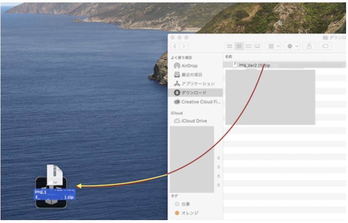Switch Finder to icon view

[230, 46]
